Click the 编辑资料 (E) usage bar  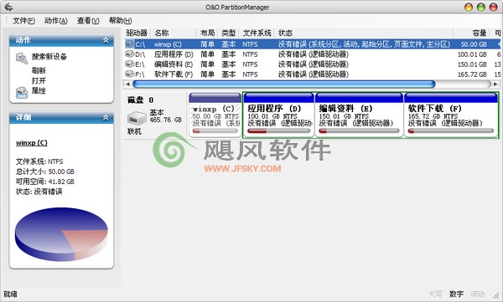pos(360,131)
